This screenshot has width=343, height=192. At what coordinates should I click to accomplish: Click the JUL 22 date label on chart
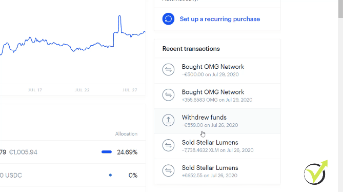(82, 90)
